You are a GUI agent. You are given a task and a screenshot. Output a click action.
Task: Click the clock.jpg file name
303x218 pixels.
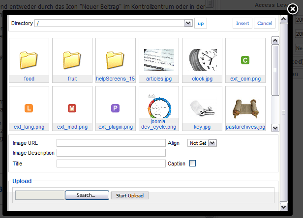pos(202,79)
